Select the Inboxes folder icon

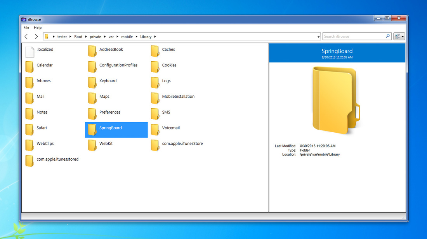click(x=30, y=83)
